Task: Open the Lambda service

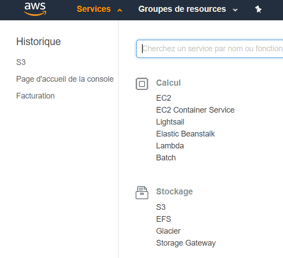Action: (170, 146)
